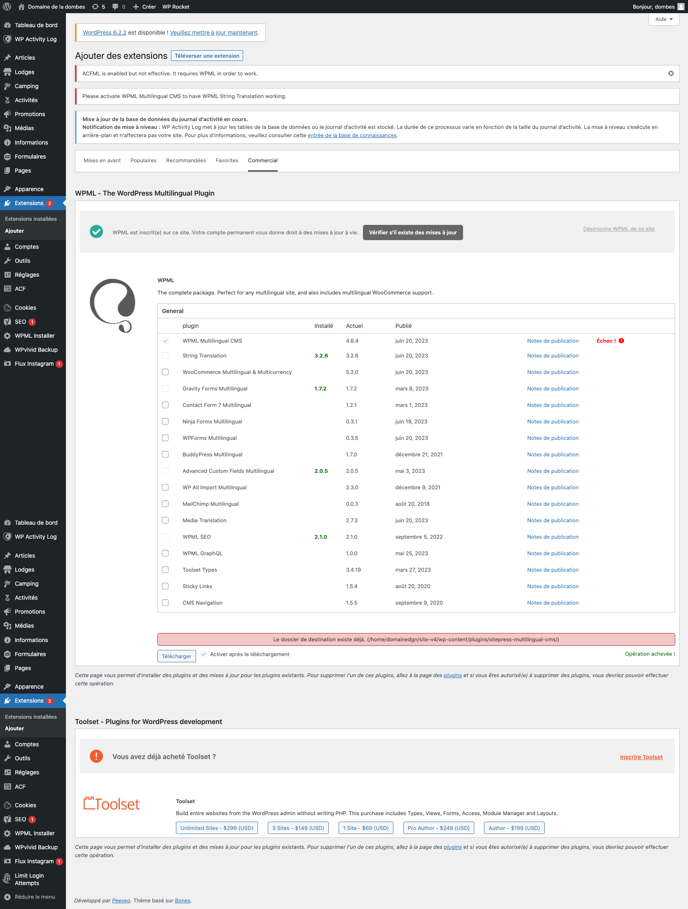688x909 pixels.
Task: Click the Lodges icon in upper sidebar
Action: point(7,72)
